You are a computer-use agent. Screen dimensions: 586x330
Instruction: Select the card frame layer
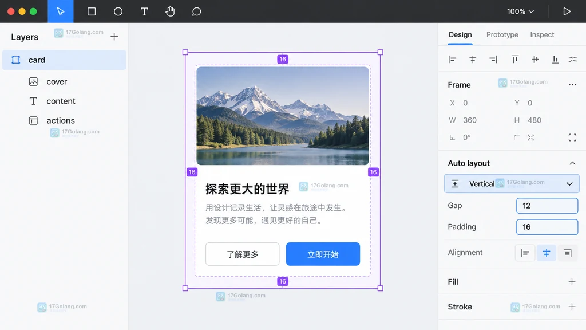64,60
